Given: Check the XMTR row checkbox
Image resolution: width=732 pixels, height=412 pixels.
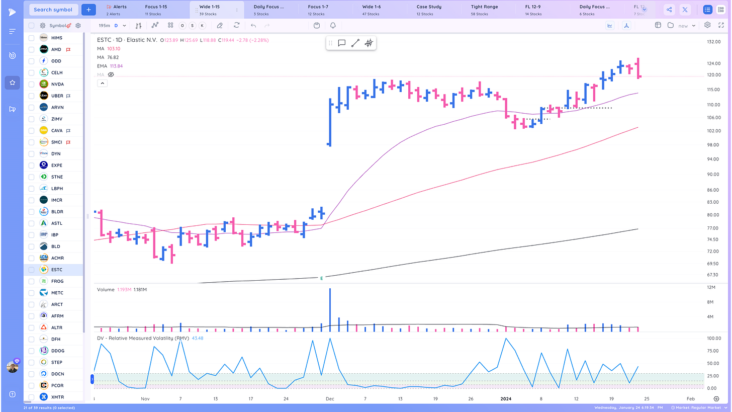Looking at the screenshot, I should pyautogui.click(x=31, y=397).
